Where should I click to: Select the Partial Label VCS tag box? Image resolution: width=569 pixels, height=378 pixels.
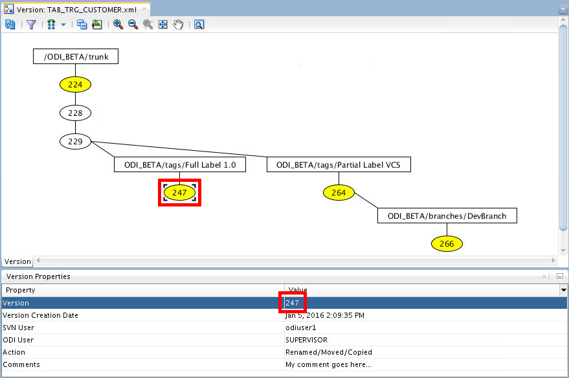[x=339, y=164]
